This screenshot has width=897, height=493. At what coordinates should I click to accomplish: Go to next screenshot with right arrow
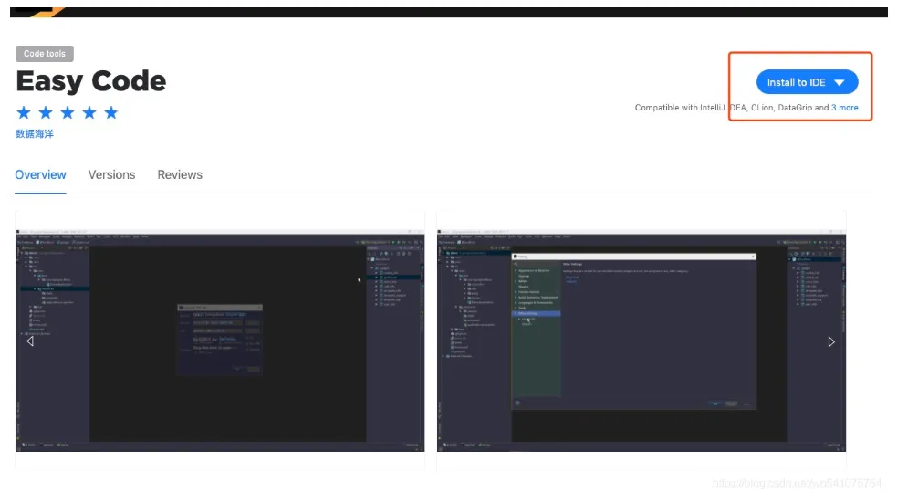831,341
